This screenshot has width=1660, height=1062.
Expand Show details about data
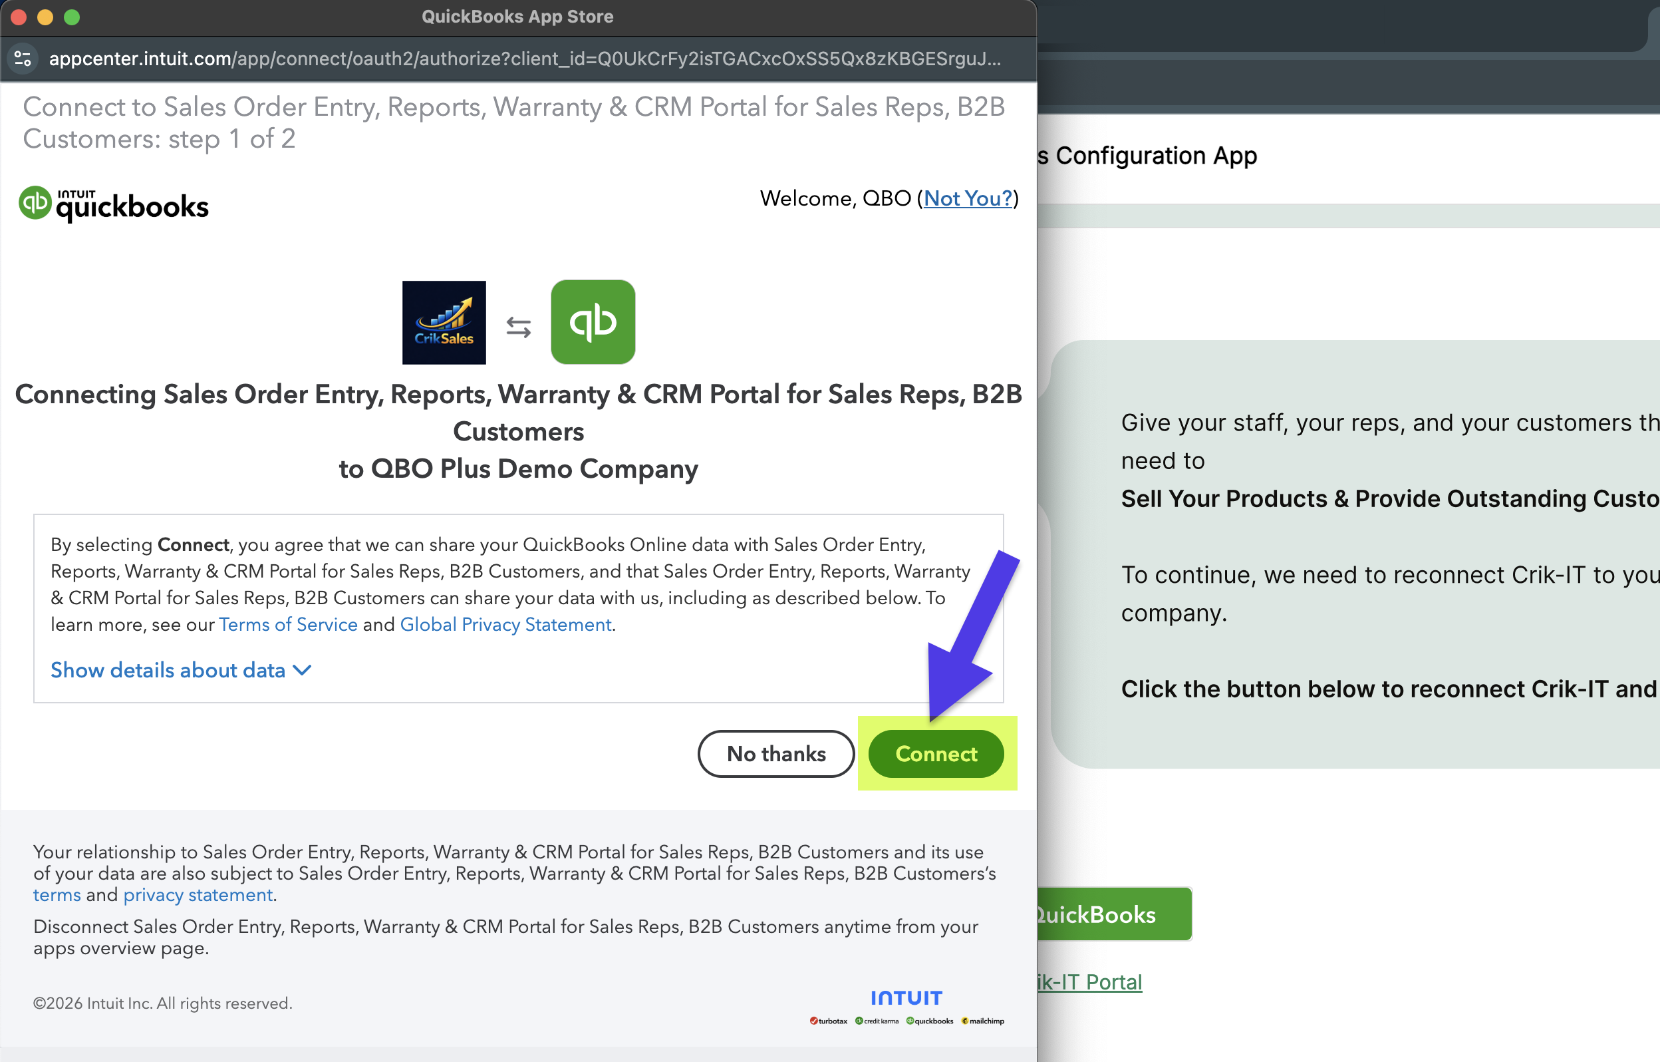click(x=181, y=669)
